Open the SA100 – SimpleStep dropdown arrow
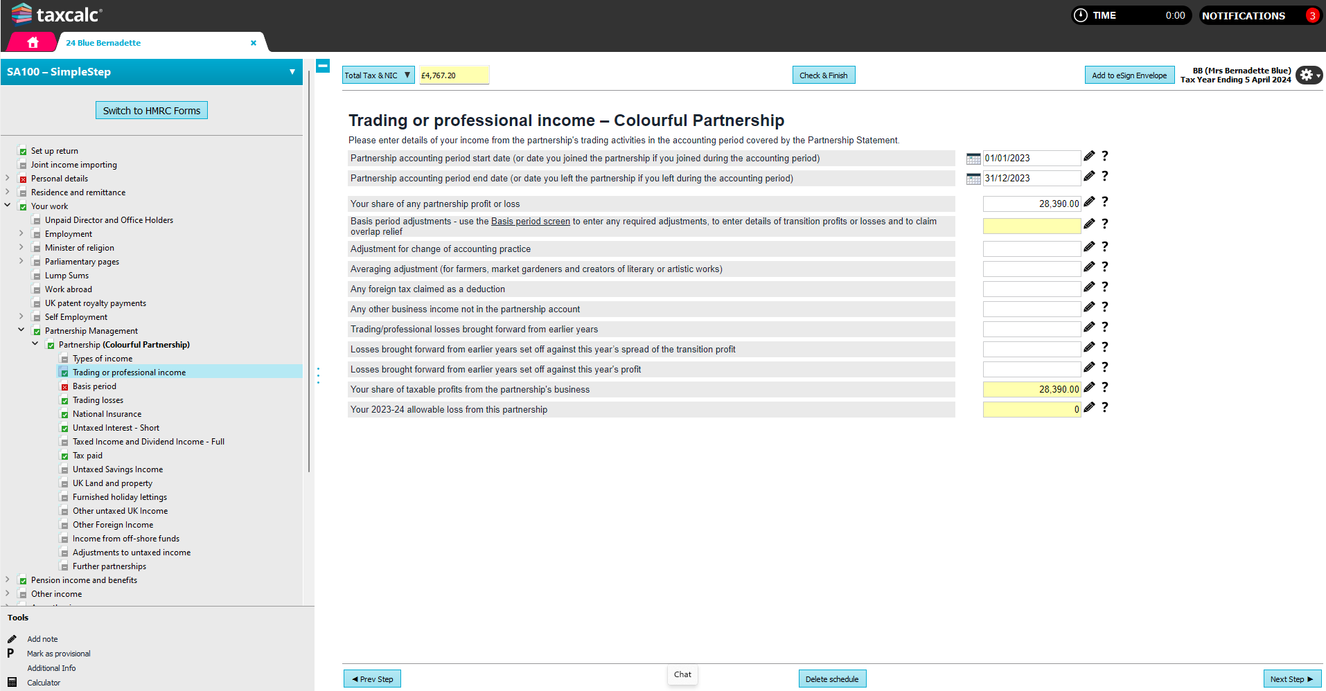This screenshot has height=691, width=1326. [x=292, y=72]
